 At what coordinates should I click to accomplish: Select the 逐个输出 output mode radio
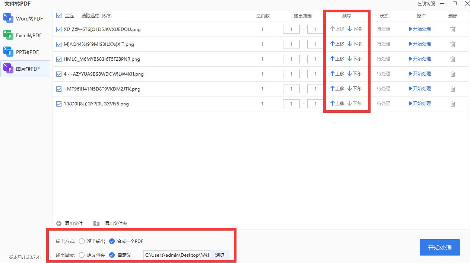82,241
